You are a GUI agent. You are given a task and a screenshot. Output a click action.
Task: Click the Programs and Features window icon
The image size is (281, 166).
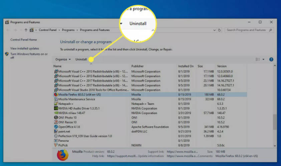coord(7,22)
